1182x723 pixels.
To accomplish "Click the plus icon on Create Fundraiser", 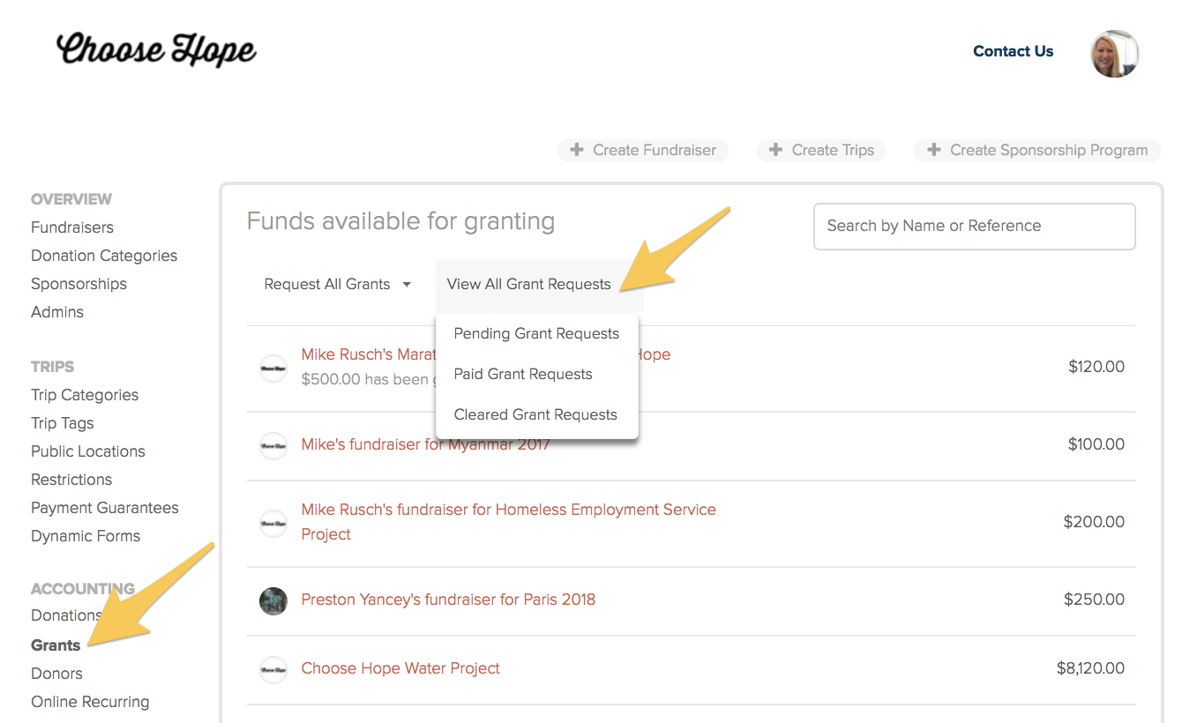I will point(577,150).
